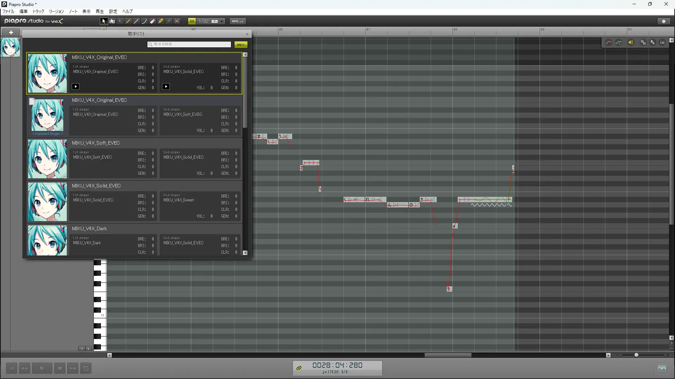Screen dimensions: 675x379
Task: Click the singer search input field
Action: [x=190, y=44]
